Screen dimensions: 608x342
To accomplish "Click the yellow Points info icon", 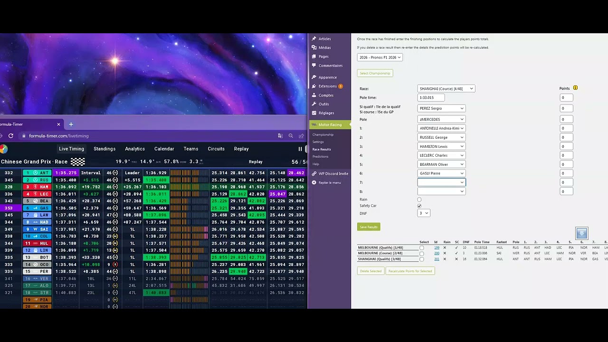I will coord(575,88).
